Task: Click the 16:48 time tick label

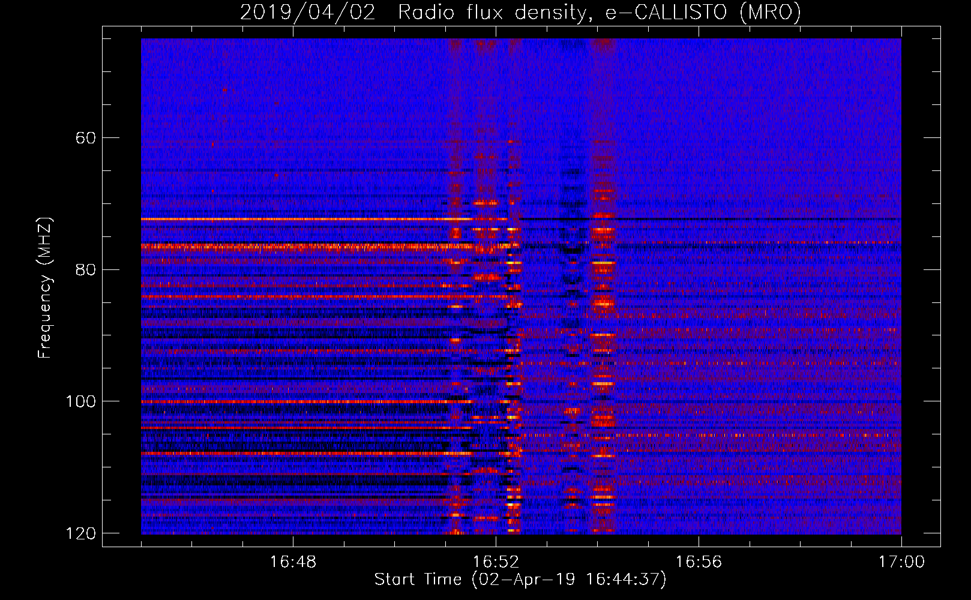Action: 293,562
